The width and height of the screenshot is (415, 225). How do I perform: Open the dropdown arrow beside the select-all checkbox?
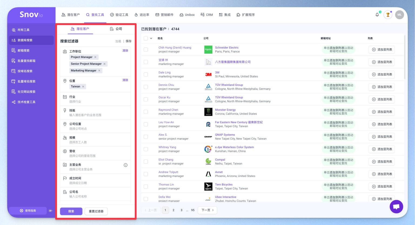click(151, 38)
